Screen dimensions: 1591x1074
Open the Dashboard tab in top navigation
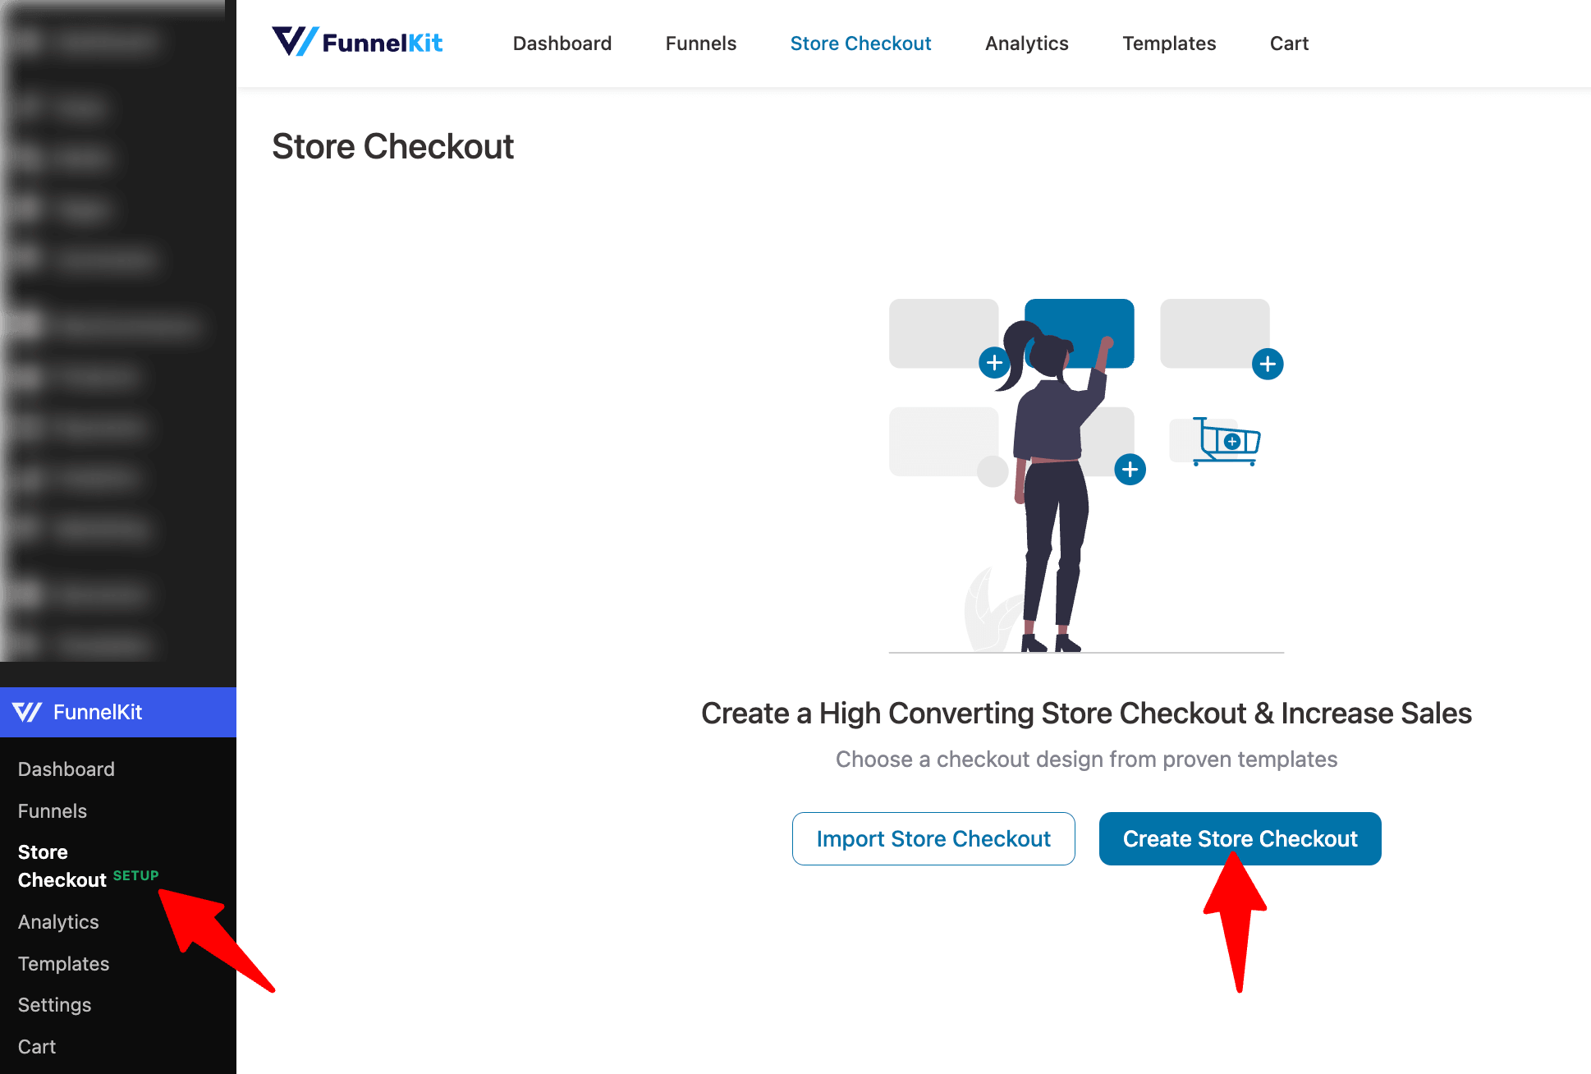(x=562, y=44)
